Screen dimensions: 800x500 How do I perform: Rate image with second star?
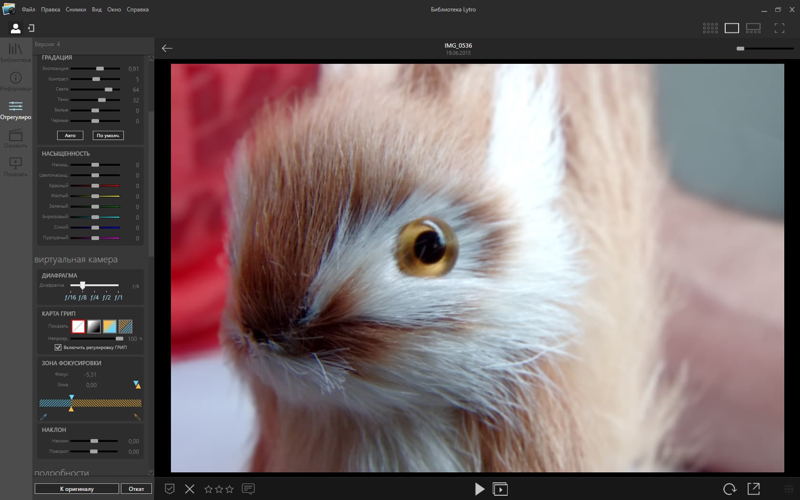click(x=219, y=489)
